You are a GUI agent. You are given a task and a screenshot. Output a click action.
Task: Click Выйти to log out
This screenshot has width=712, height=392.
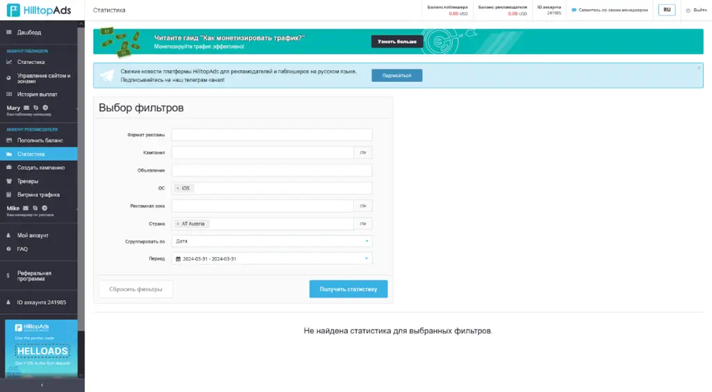pyautogui.click(x=697, y=10)
